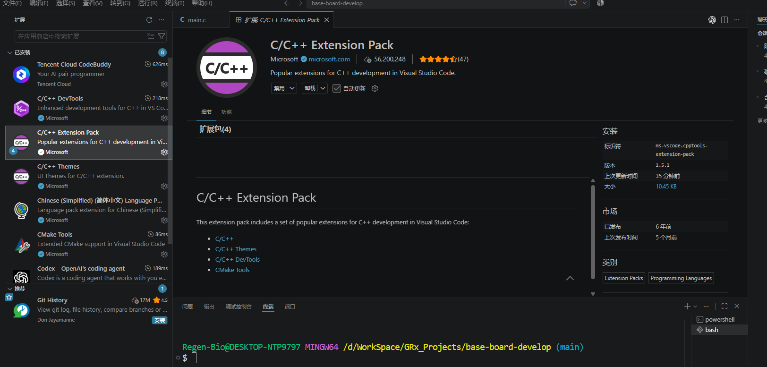This screenshot has width=767, height=367.
Task: Open settings gear beside 自动更新
Action: (x=375, y=88)
